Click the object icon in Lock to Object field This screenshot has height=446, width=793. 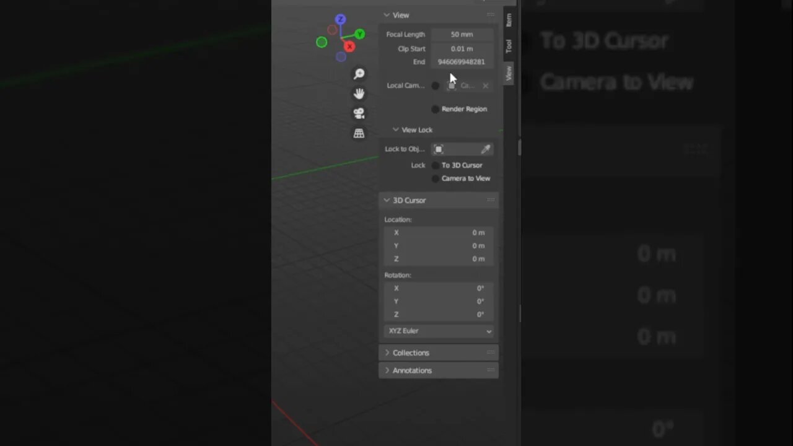click(439, 149)
